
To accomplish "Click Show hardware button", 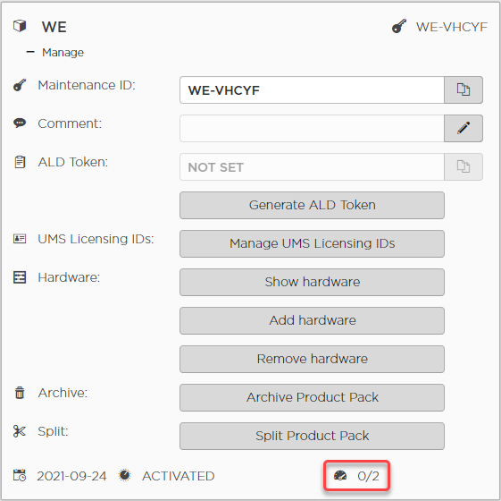I will 312,282.
